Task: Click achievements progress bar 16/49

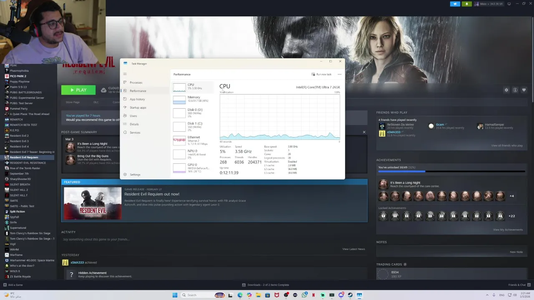Action: pos(451,171)
